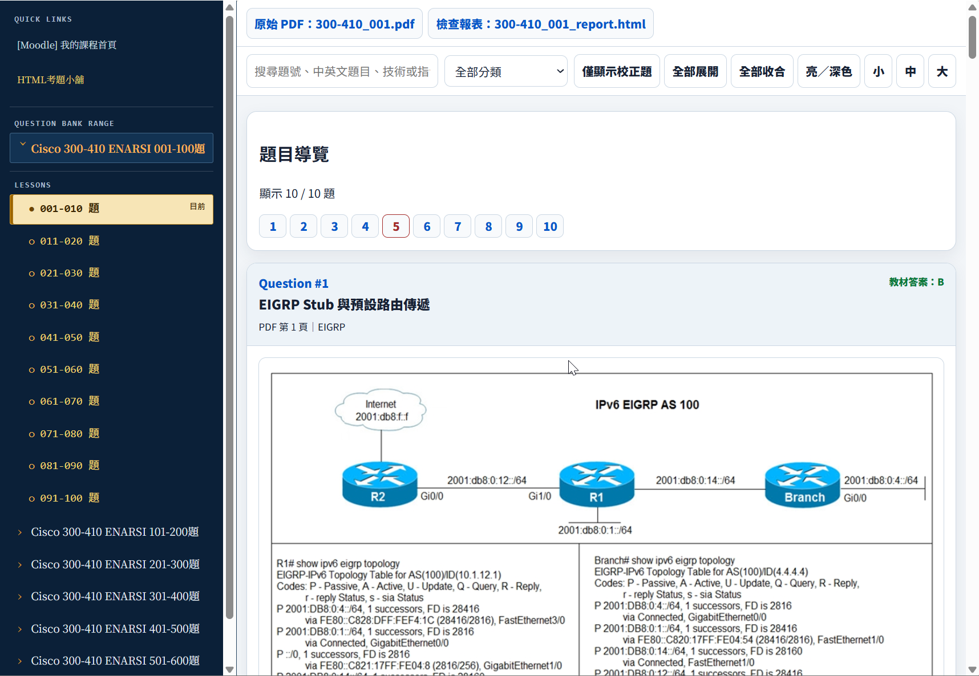Jump to question 8 in navigator
979x676 pixels.
tap(488, 226)
